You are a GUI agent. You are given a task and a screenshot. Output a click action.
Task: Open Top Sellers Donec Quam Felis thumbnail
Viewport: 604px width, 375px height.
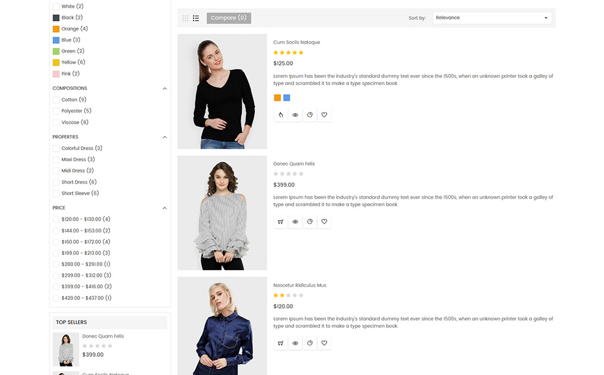point(66,349)
